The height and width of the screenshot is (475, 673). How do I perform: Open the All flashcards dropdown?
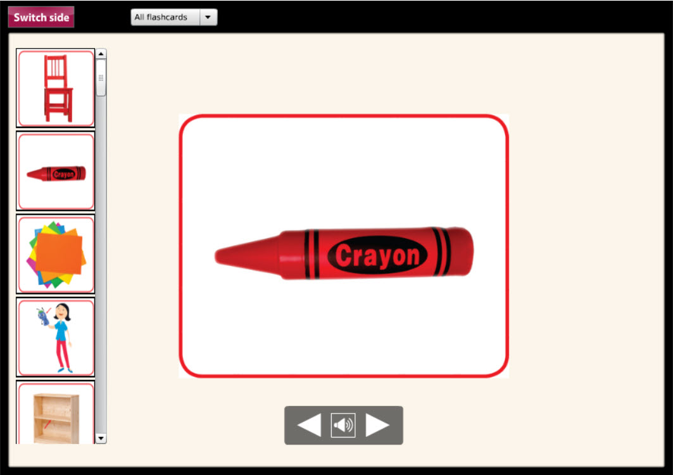click(x=174, y=17)
